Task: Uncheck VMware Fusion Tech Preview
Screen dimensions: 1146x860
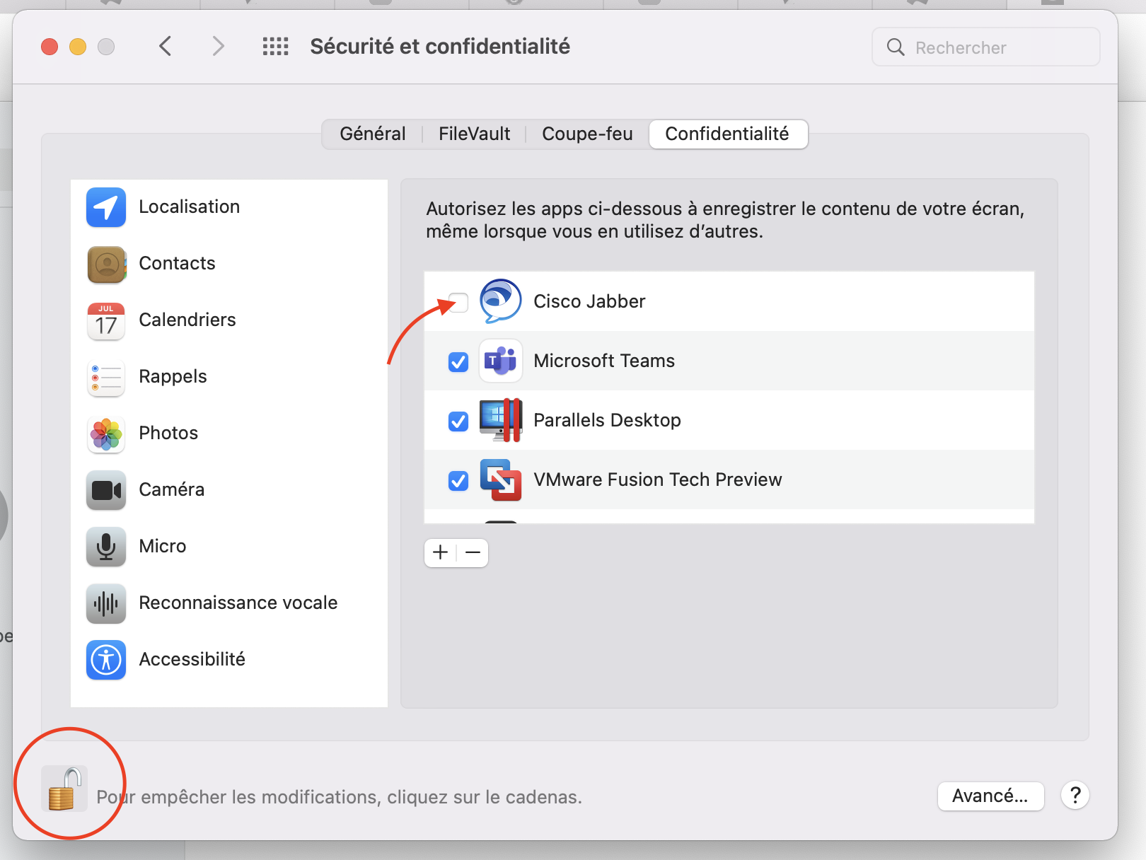Action: [x=458, y=481]
